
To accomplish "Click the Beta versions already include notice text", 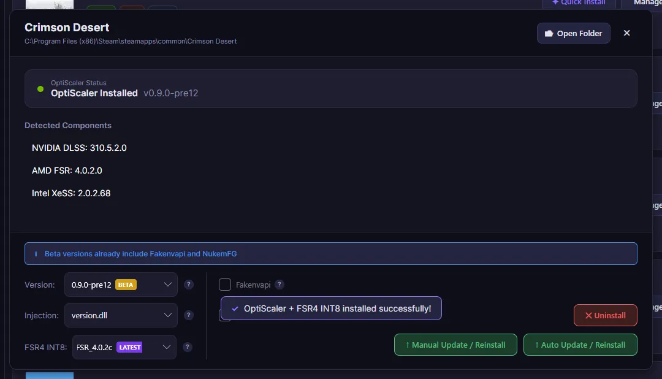I will click(x=140, y=254).
